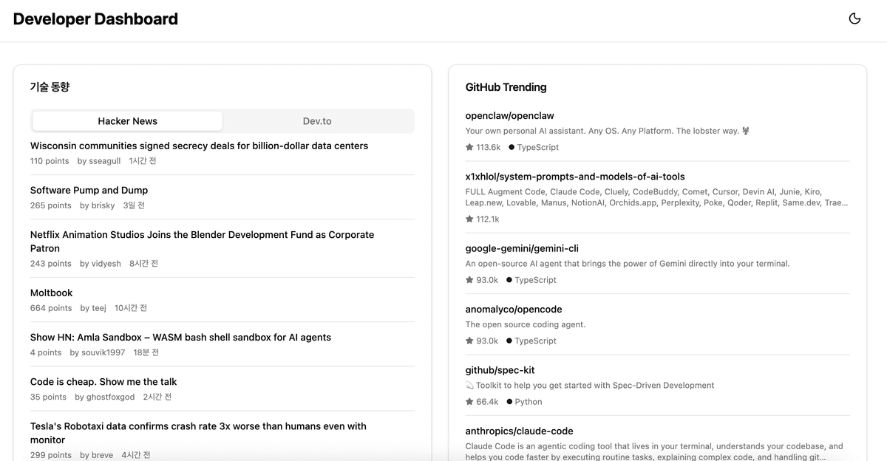This screenshot has width=887, height=461.
Task: Switch to the Dev.to tab
Action: (317, 121)
